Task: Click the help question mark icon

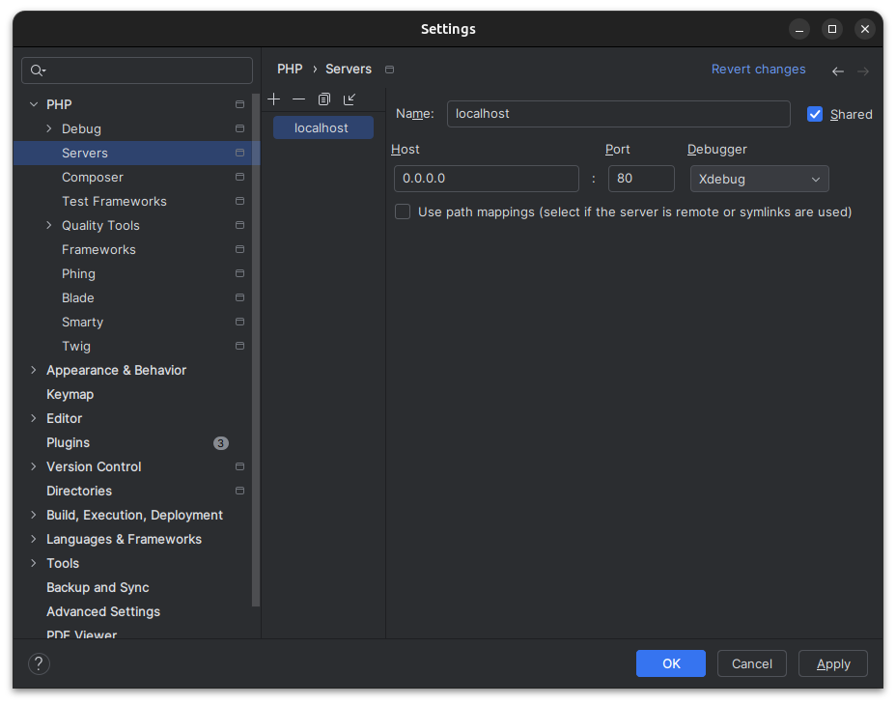Action: [39, 663]
